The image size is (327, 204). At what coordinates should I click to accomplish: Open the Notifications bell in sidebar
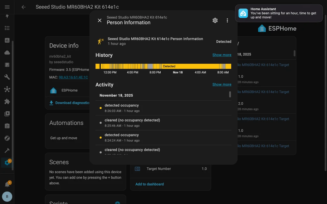click(x=7, y=184)
